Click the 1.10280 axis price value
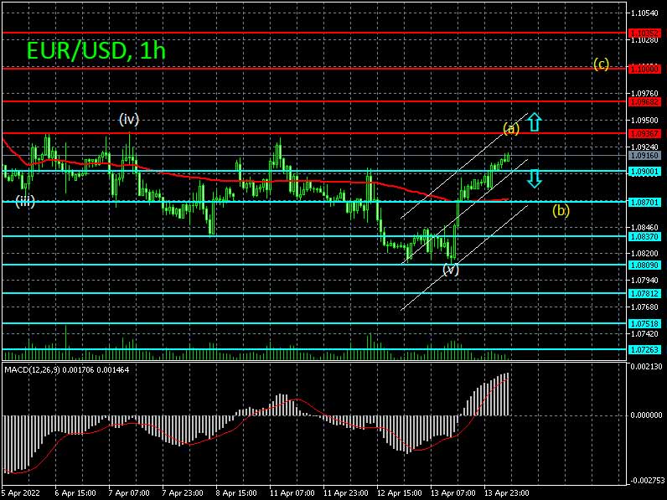The width and height of the screenshot is (667, 500). click(645, 40)
